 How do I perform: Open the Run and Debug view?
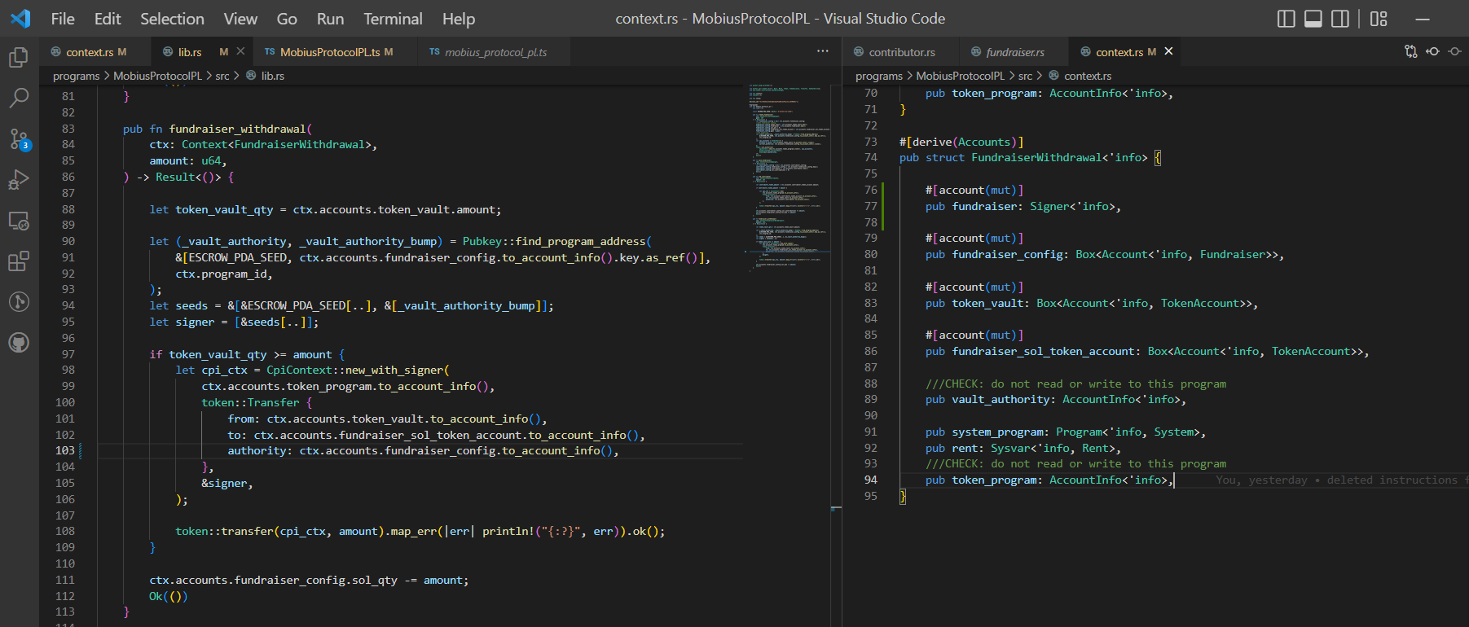pyautogui.click(x=19, y=179)
